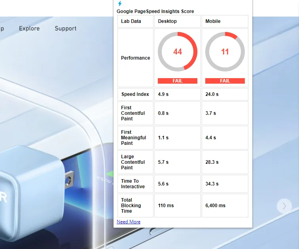This screenshot has width=299, height=249.
Task: Click Time To Interactive value 34.3 s
Action: (212, 184)
